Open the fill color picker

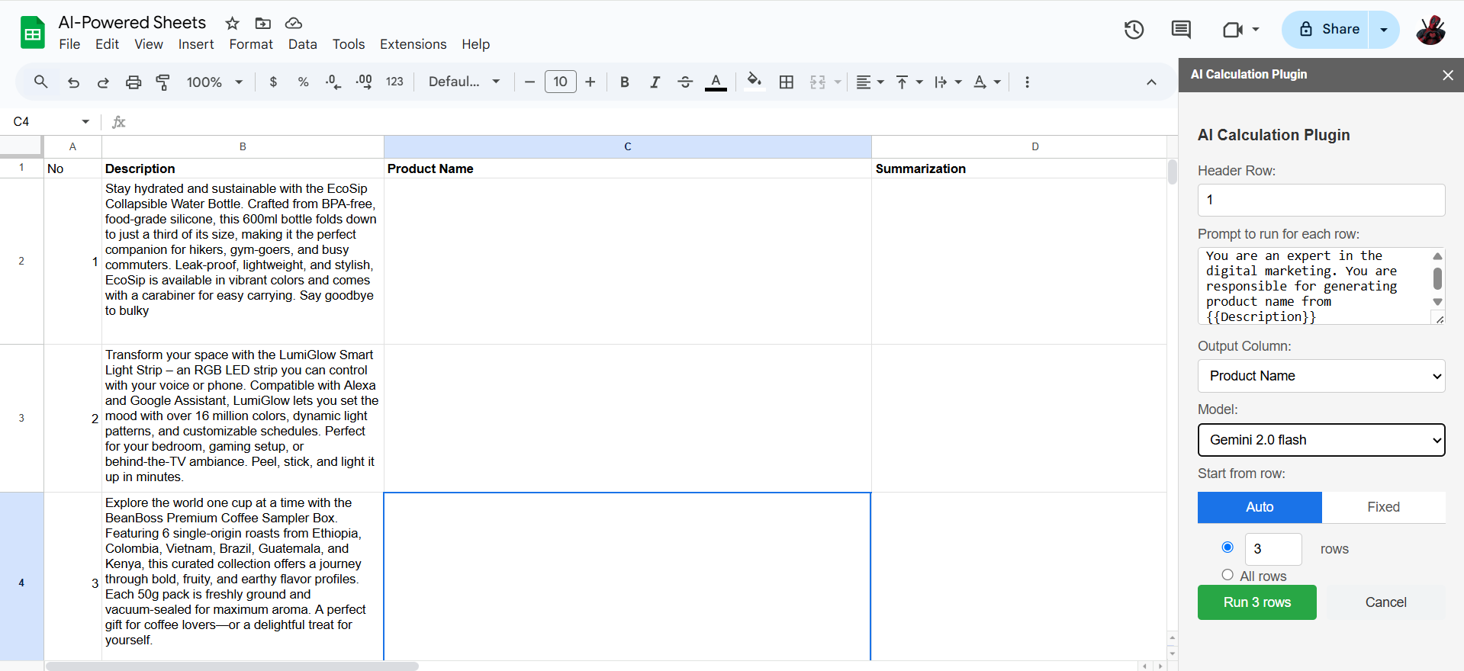click(x=755, y=82)
